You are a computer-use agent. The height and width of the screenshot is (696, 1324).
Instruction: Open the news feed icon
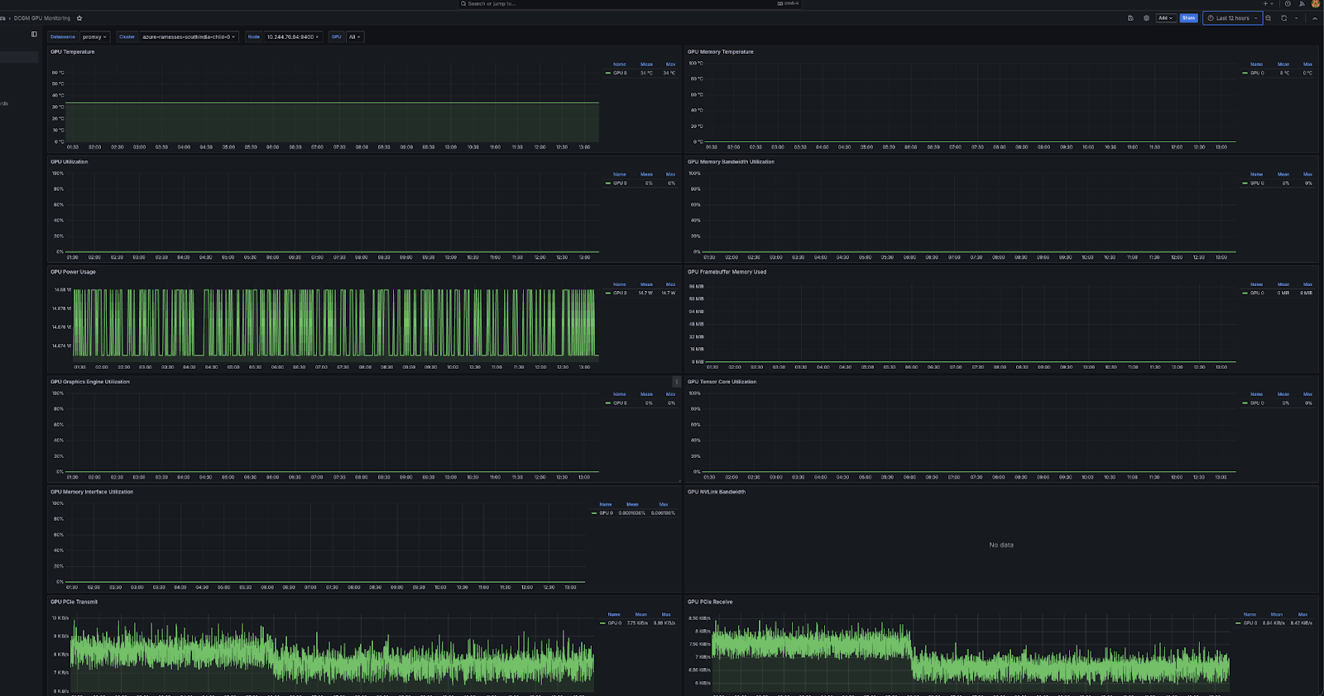[x=1302, y=4]
